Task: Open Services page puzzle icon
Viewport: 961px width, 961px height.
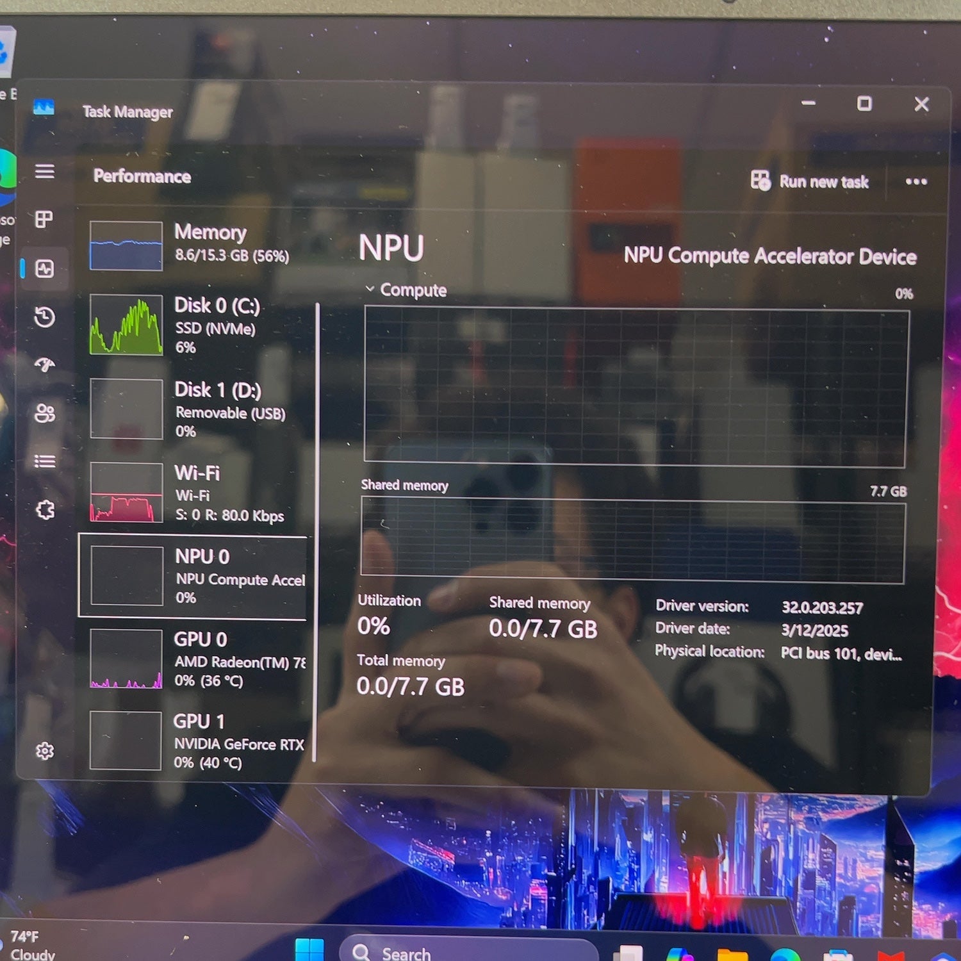Action: [x=45, y=510]
